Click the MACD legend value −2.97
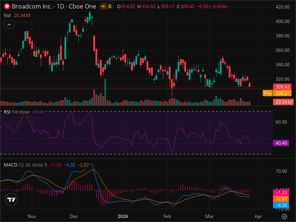The height and width of the screenshot is (222, 296). pos(83,165)
